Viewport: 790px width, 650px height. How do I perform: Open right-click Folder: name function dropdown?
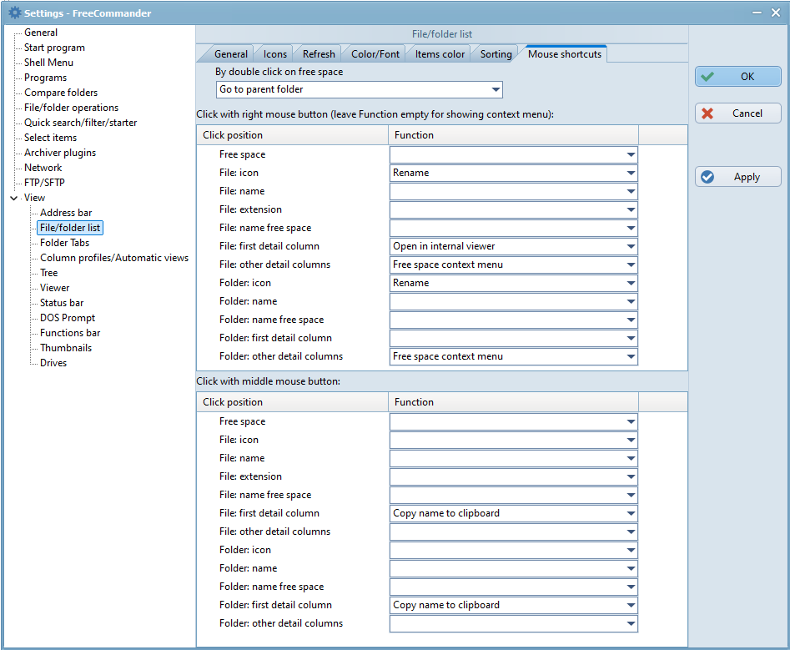pyautogui.click(x=513, y=301)
